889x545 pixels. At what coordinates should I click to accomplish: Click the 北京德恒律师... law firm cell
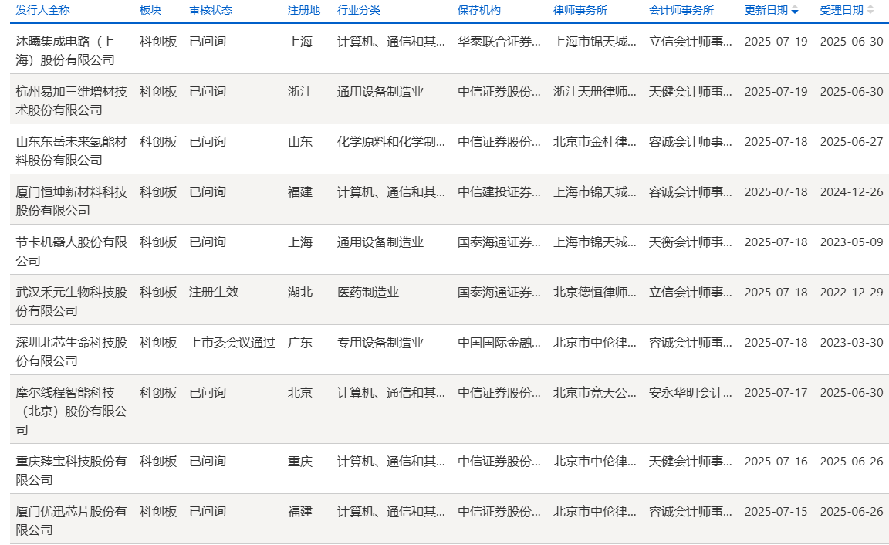595,292
